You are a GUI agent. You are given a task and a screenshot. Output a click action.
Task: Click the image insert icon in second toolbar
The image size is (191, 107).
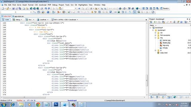coord(119,12)
